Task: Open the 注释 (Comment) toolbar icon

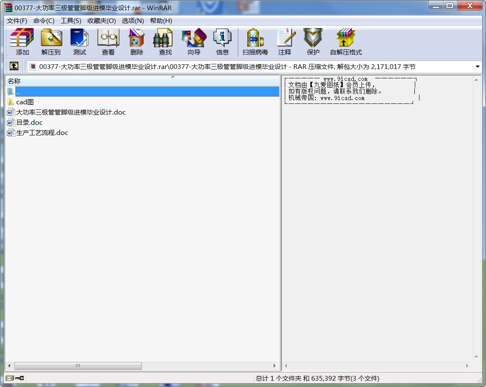Action: click(285, 42)
